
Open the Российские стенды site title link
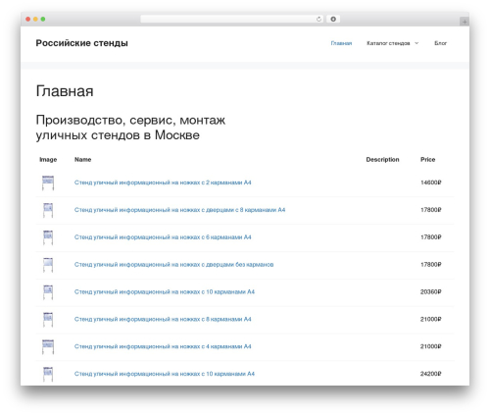tap(81, 43)
